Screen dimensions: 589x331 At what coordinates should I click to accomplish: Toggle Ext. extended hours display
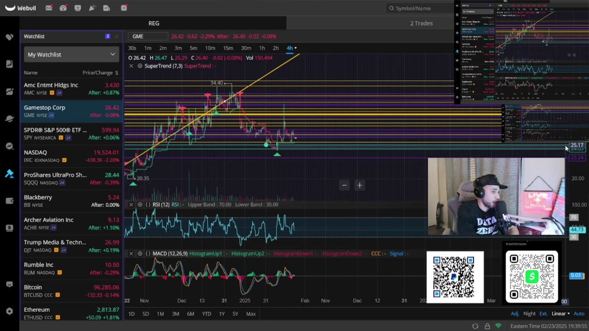tap(543, 314)
